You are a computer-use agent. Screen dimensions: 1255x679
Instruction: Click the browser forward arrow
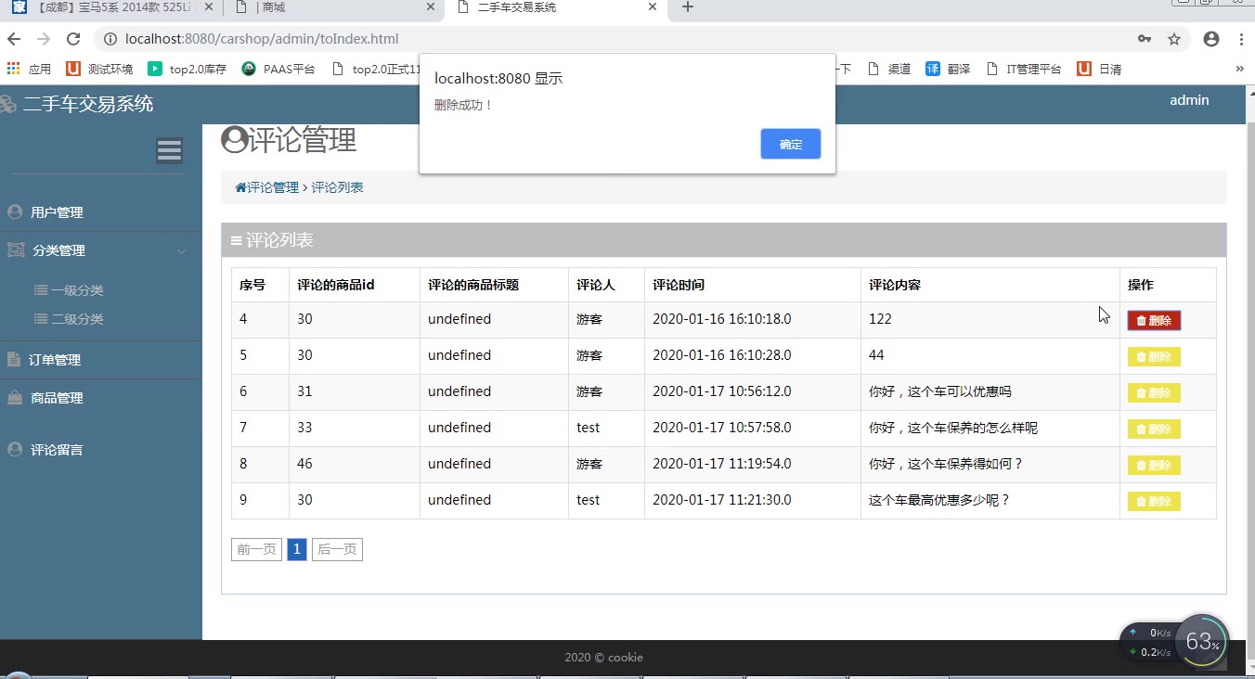tap(44, 39)
